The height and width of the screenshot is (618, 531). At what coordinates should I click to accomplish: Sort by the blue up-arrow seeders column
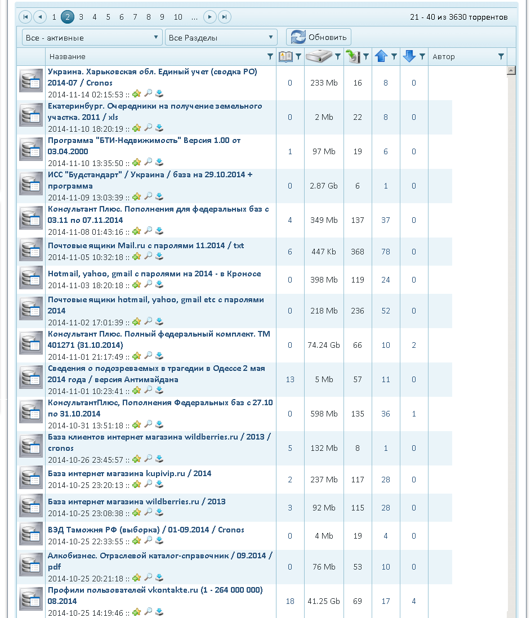tap(381, 56)
